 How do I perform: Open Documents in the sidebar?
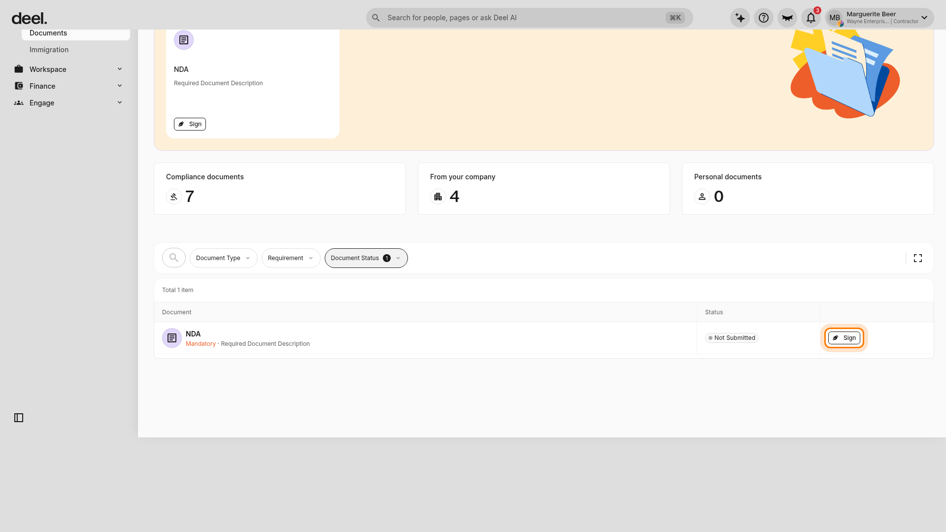[x=76, y=33]
